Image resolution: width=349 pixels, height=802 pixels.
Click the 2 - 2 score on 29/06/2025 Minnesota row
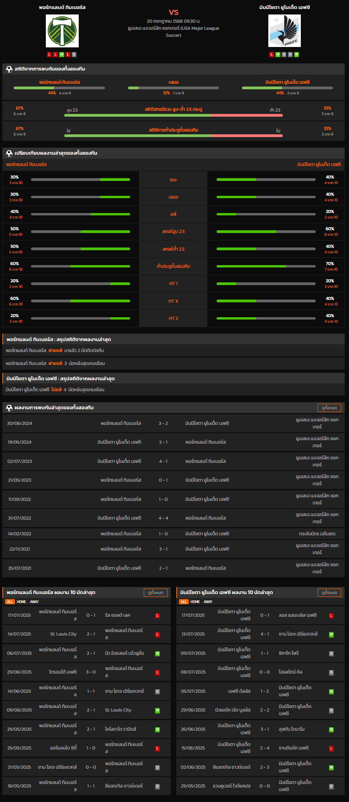click(x=265, y=710)
